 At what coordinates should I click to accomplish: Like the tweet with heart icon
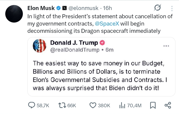(x=93, y=105)
